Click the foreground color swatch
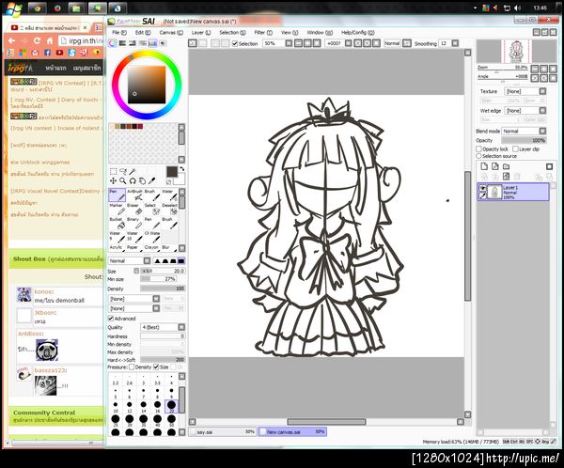Viewport: 564px width, 468px height. (x=172, y=172)
